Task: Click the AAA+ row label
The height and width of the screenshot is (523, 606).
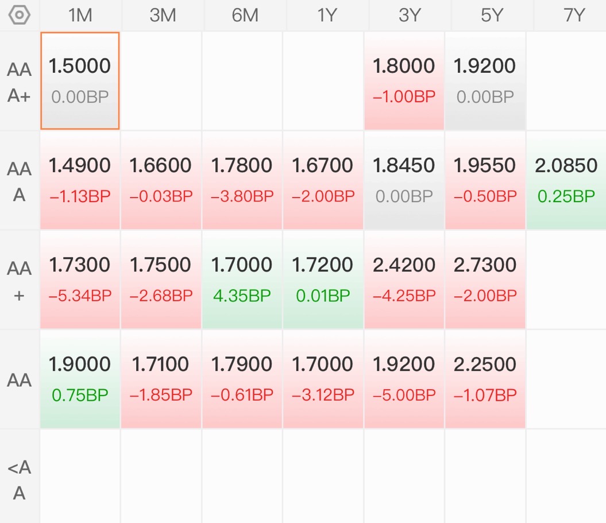Action: (20, 82)
